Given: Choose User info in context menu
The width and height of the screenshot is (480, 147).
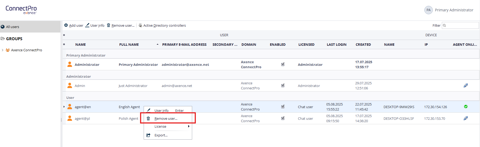Looking at the screenshot, I should pyautogui.click(x=161, y=111).
